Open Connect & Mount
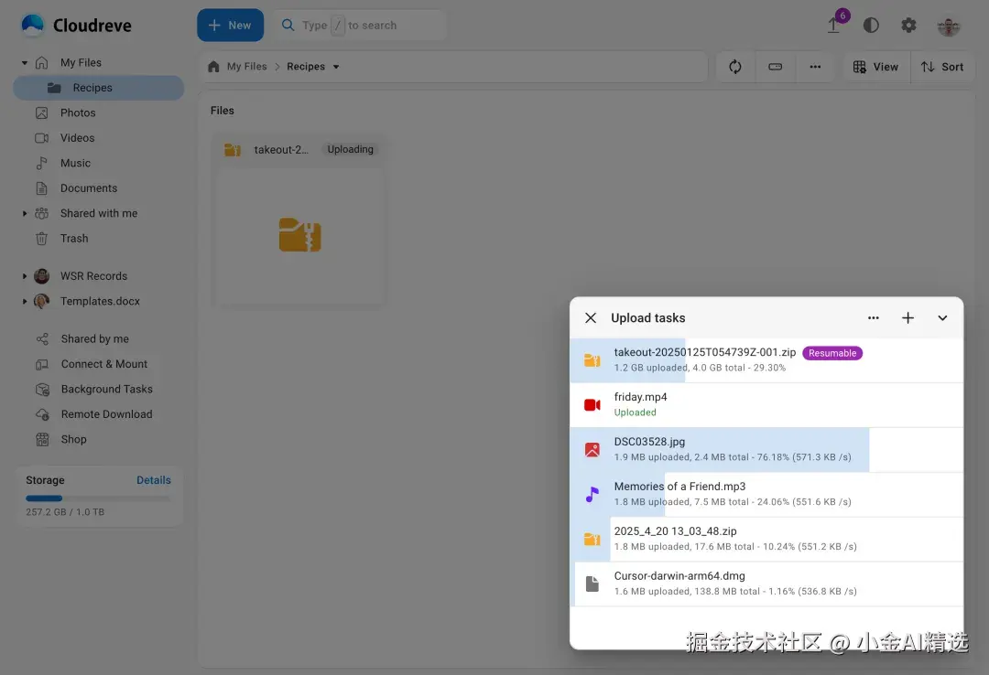The height and width of the screenshot is (675, 989). click(104, 364)
